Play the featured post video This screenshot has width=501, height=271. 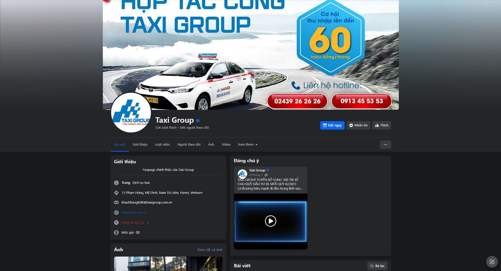point(271,221)
